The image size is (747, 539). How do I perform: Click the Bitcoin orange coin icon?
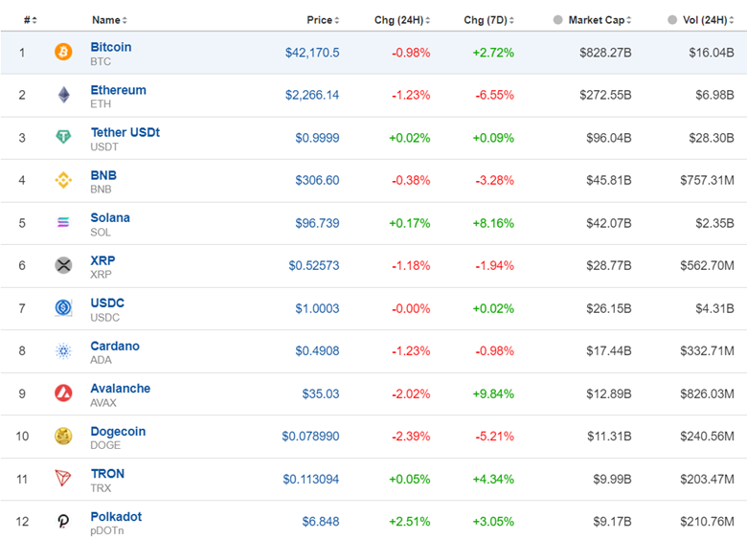point(63,53)
